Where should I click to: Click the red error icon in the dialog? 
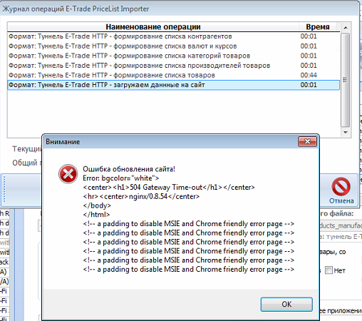[x=68, y=174]
